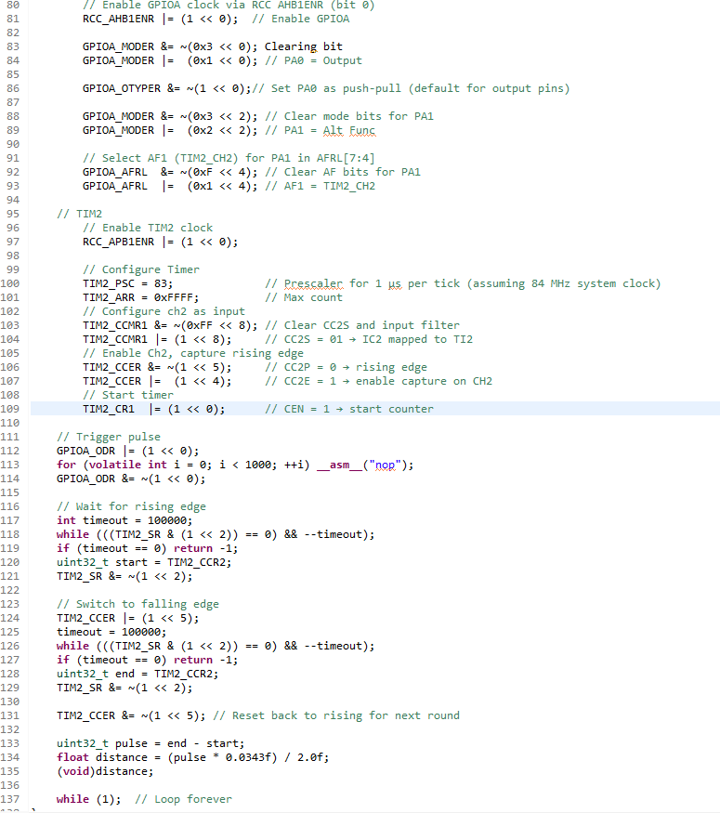
Task: Click 'timeout = 100000;' on line 125
Action: click(x=111, y=632)
